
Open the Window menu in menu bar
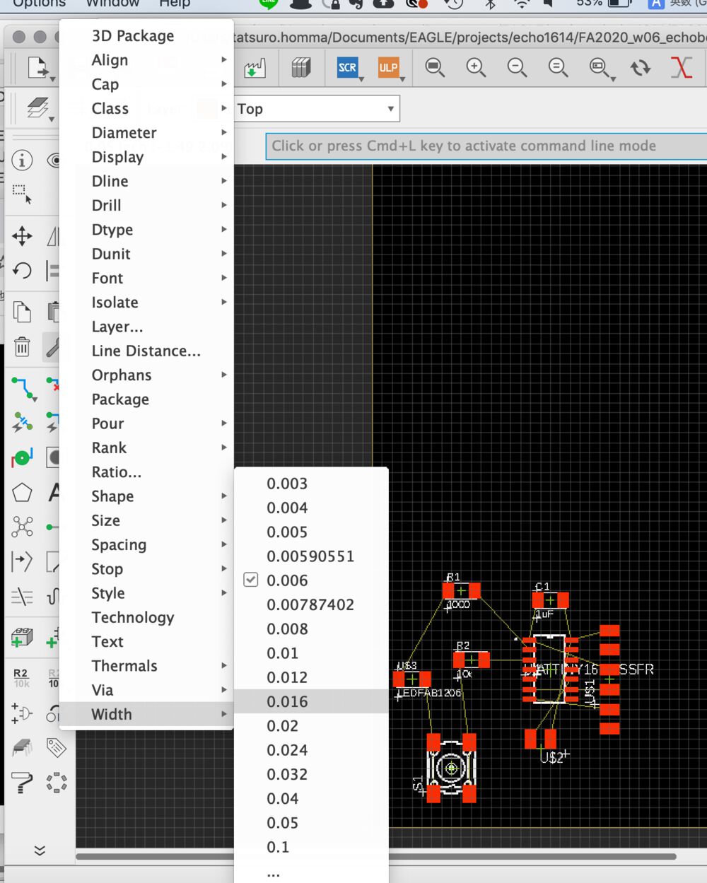pos(112,4)
